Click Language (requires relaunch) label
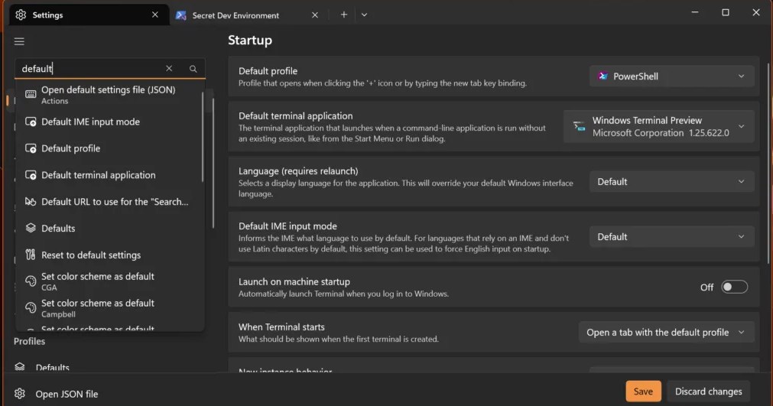Image resolution: width=773 pixels, height=406 pixels. click(x=298, y=171)
